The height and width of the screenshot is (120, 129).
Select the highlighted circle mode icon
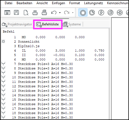(83, 13)
